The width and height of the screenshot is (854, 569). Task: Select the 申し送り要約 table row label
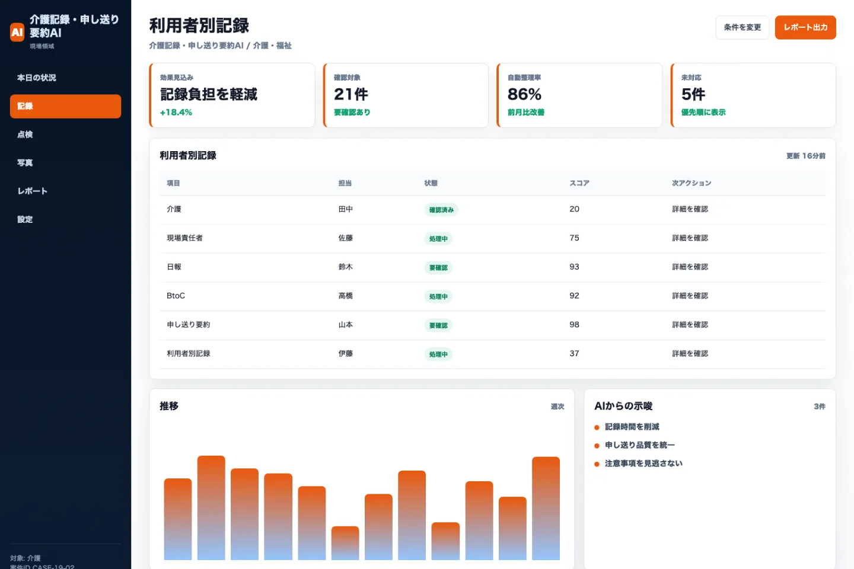pyautogui.click(x=189, y=325)
